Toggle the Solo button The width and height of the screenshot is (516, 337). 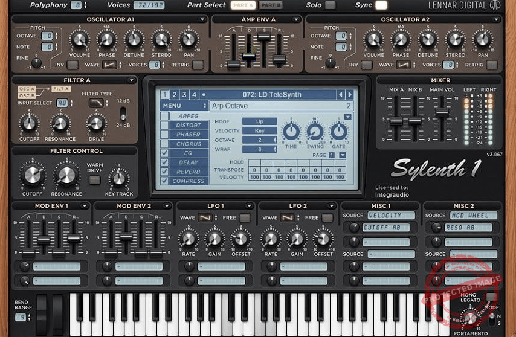(331, 5)
